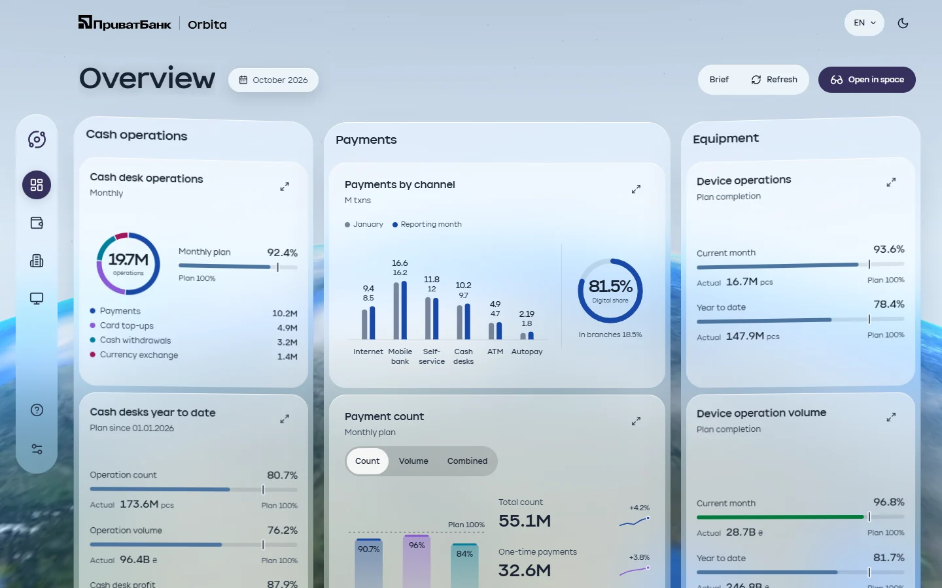Open the EN language dropdown
Viewport: 942px width, 588px height.
coord(864,23)
